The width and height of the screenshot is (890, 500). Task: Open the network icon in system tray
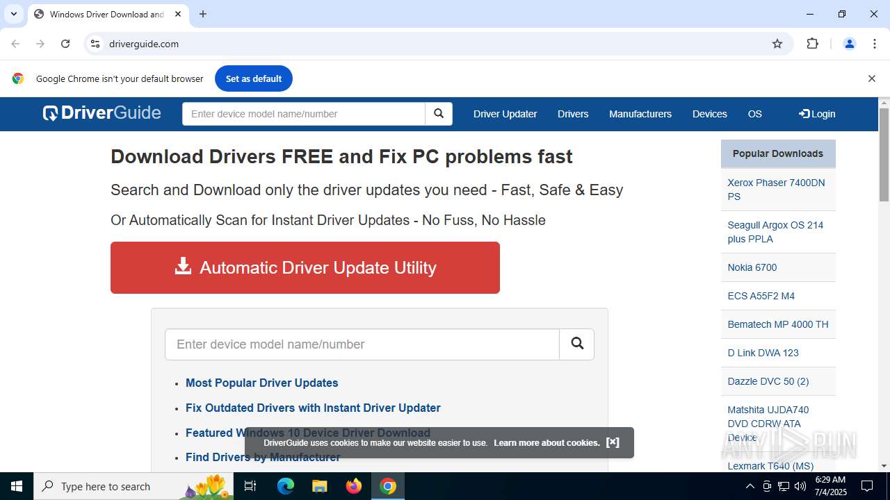(x=784, y=486)
